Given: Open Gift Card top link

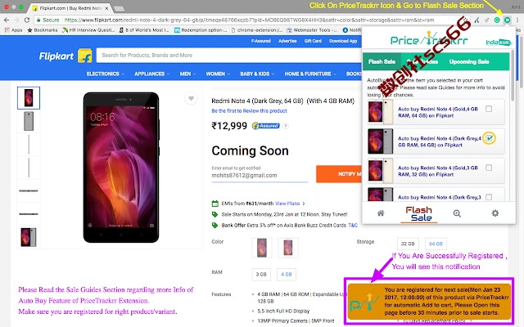Looking at the screenshot, I should (313, 41).
